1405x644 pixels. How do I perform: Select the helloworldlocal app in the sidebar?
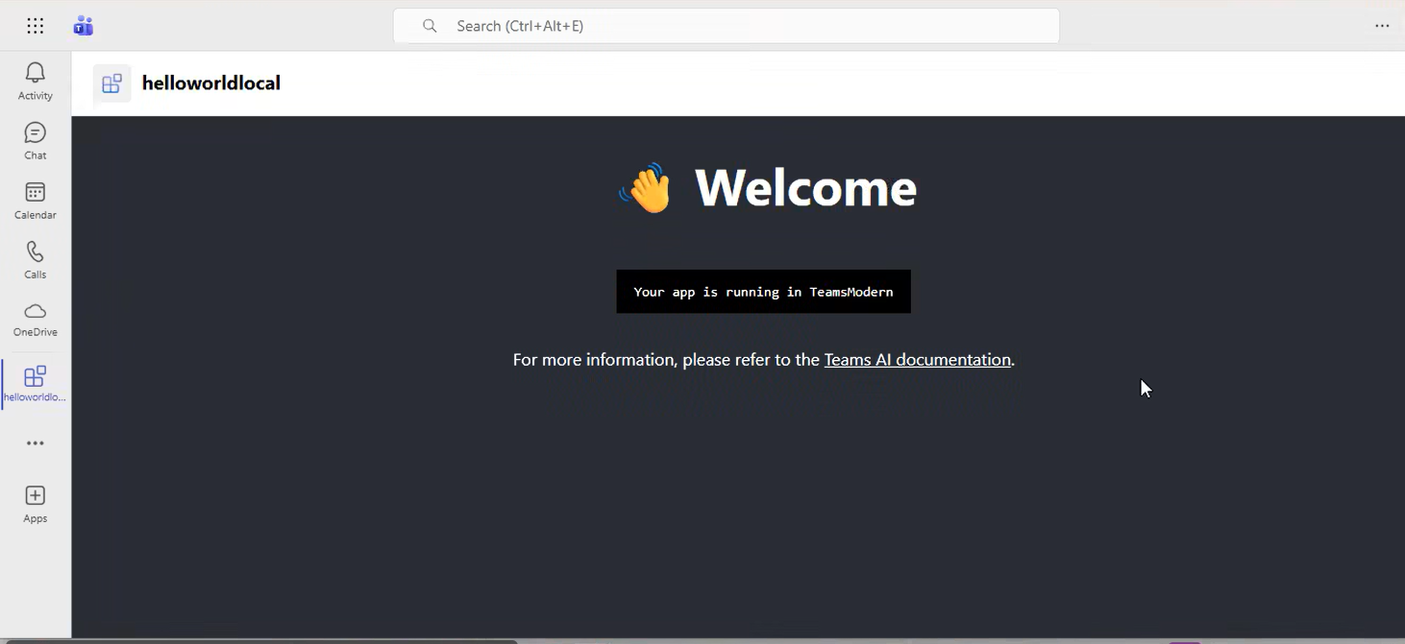pyautogui.click(x=35, y=382)
